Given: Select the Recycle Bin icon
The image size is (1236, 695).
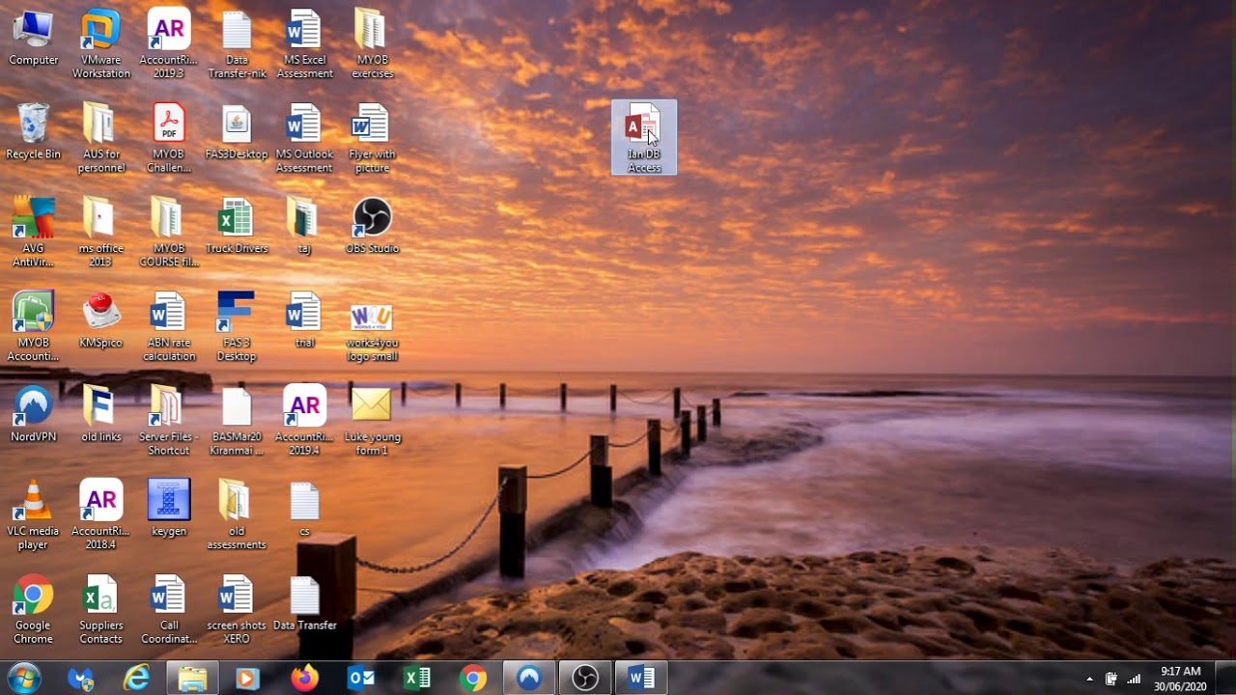Looking at the screenshot, I should coord(33,132).
